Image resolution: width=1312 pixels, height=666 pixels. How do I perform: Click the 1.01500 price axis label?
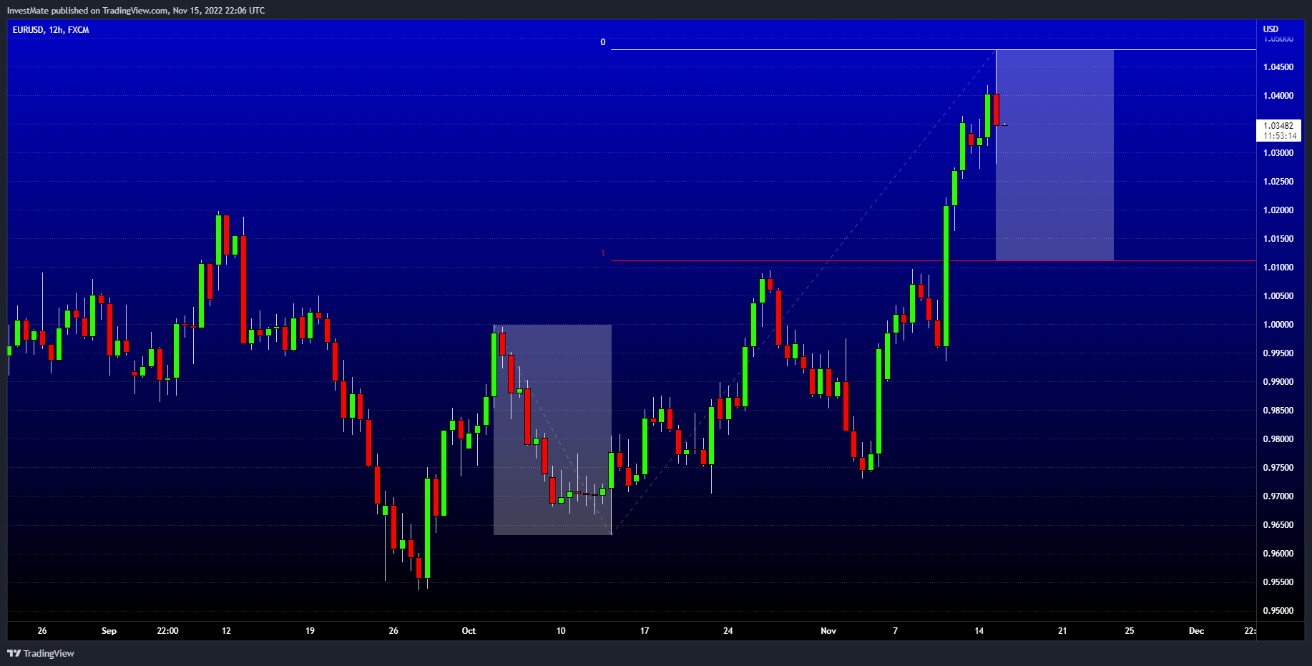[1278, 239]
